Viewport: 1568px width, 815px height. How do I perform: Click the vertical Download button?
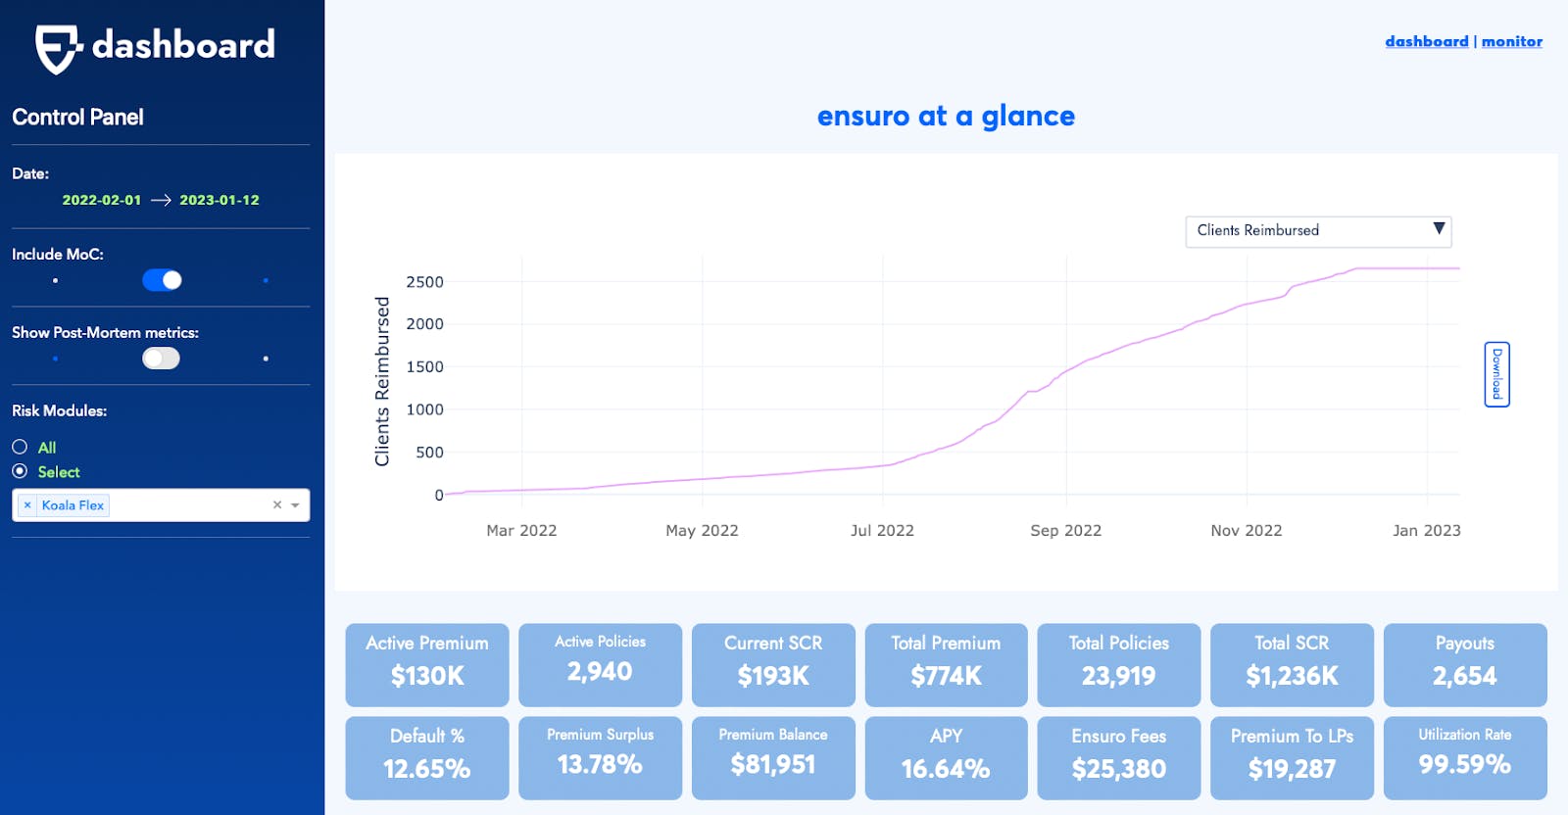pos(1496,374)
